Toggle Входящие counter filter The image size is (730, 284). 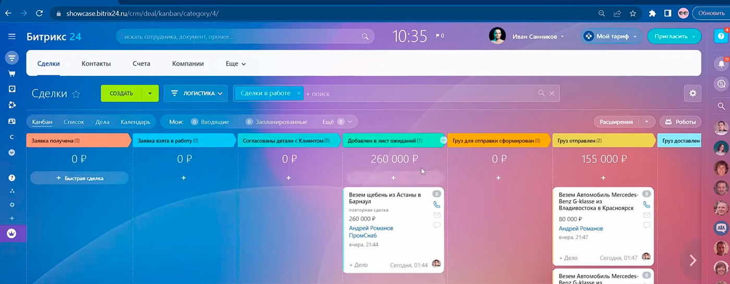[210, 122]
